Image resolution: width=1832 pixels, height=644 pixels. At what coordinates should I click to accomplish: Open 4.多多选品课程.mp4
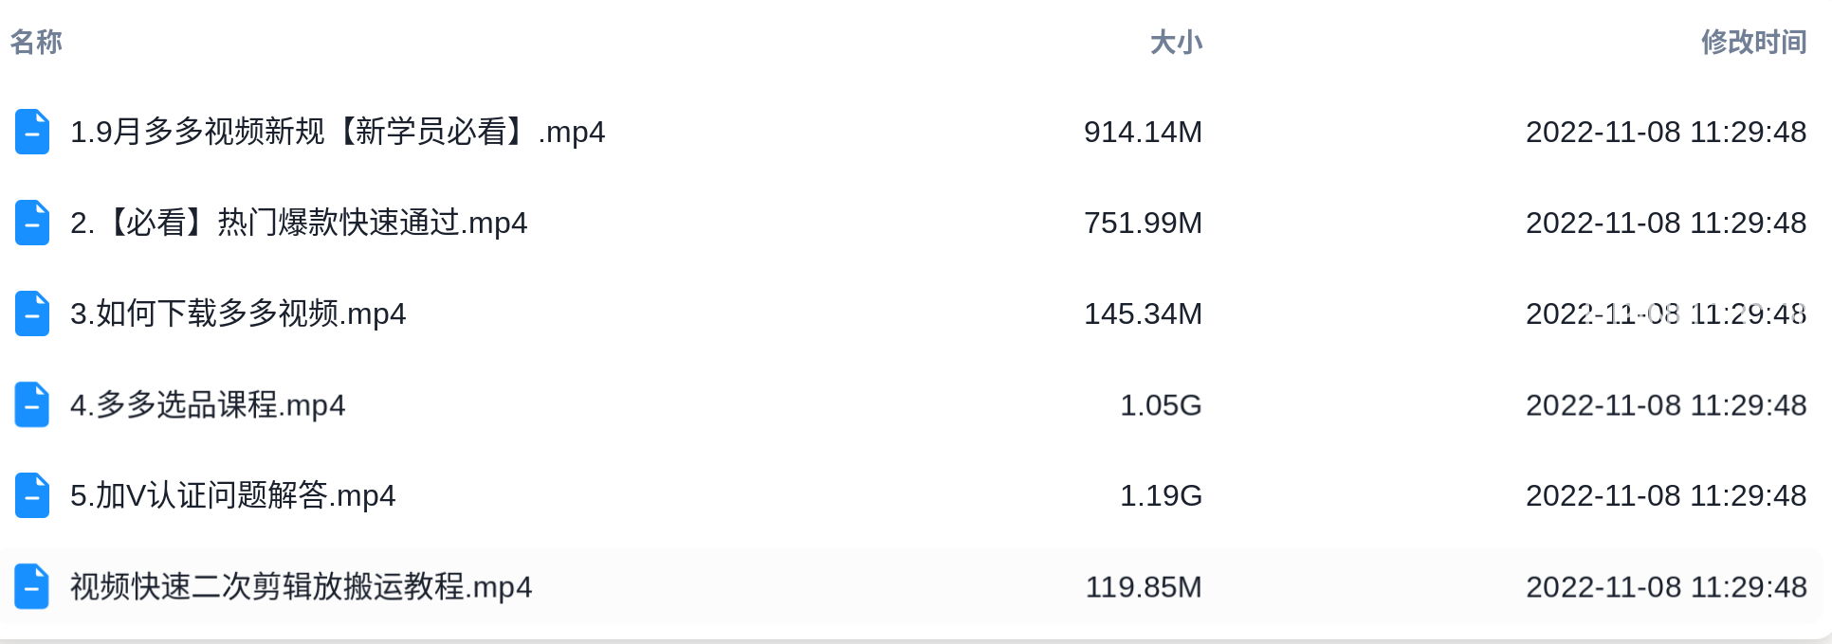click(x=208, y=404)
